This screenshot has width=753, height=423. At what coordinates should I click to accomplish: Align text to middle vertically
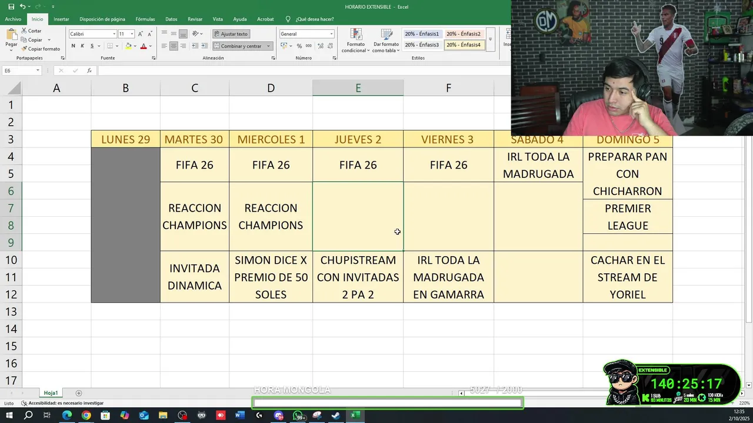click(174, 33)
